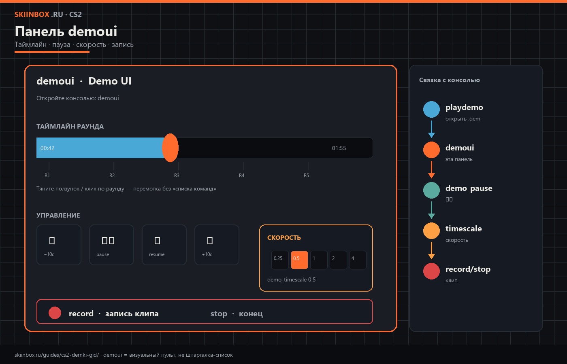567x364 pixels.
Task: Switch playback speed to 2
Action: (338, 260)
